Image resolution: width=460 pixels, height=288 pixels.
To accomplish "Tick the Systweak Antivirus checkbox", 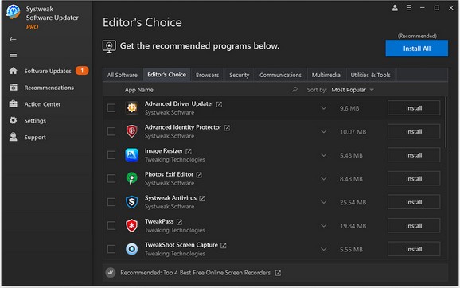I will point(111,202).
